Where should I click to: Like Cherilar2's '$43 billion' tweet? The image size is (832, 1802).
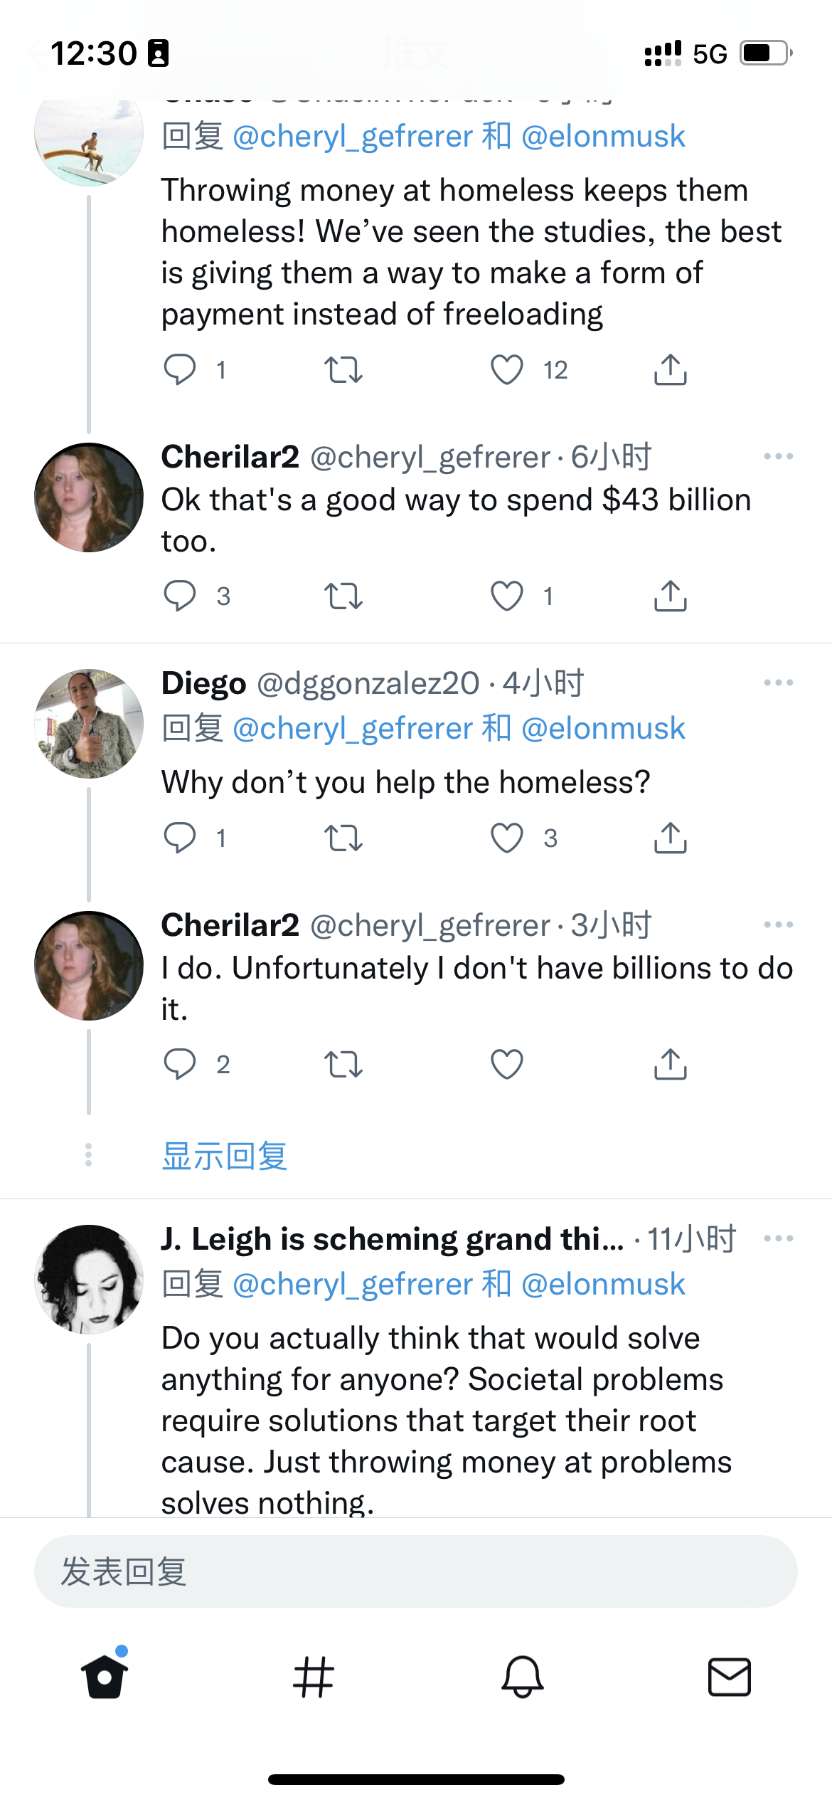pos(507,596)
